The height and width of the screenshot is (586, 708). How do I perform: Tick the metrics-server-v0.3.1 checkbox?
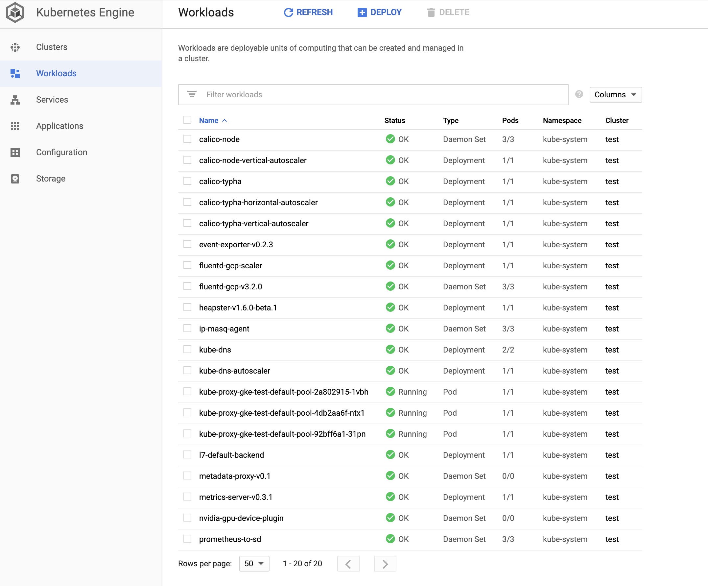coord(187,497)
